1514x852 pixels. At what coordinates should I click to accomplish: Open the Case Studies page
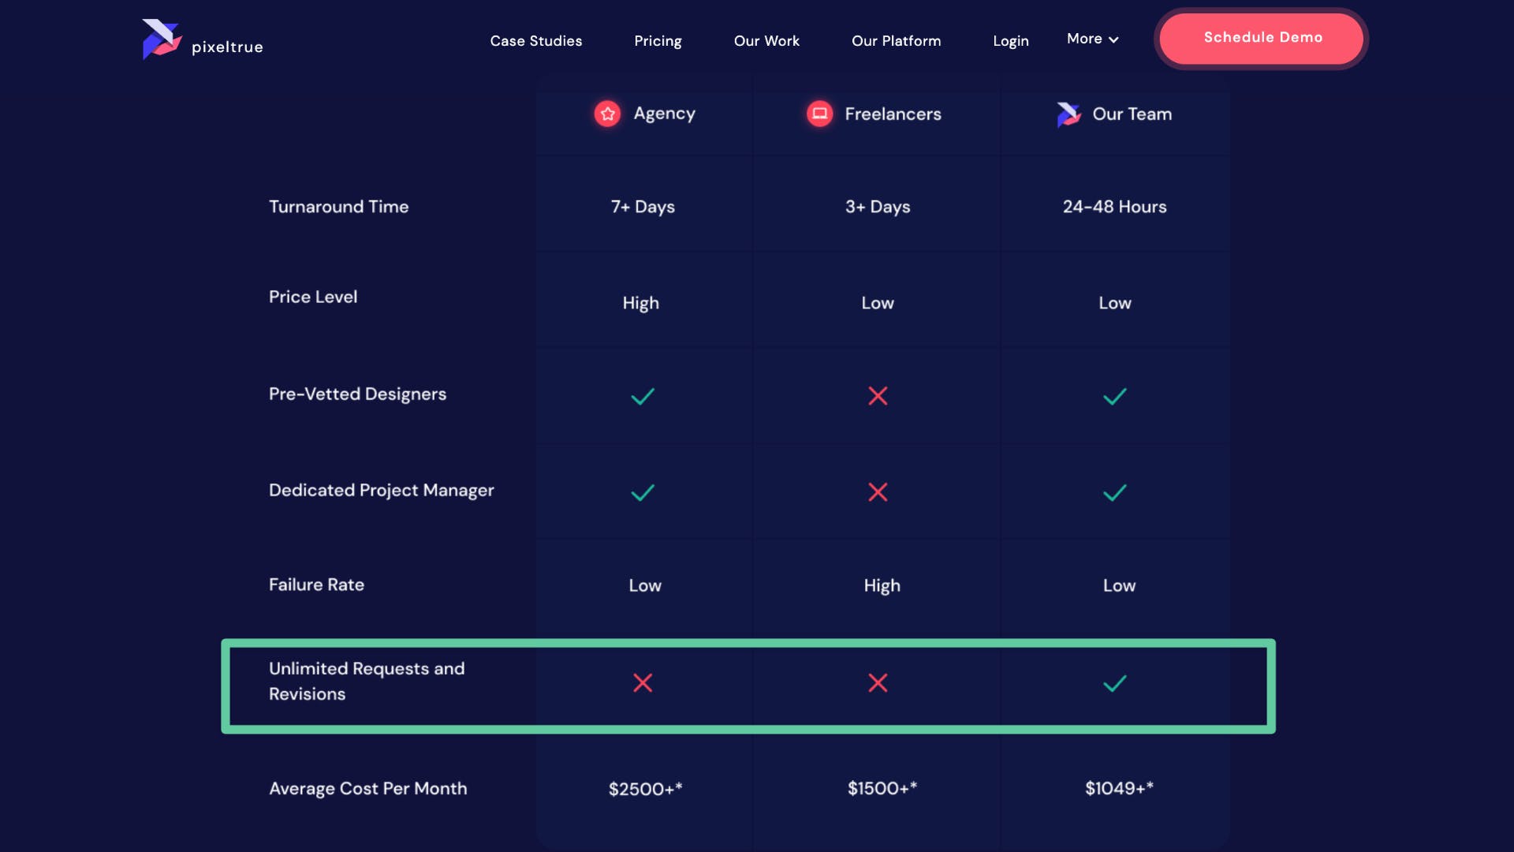tap(535, 40)
